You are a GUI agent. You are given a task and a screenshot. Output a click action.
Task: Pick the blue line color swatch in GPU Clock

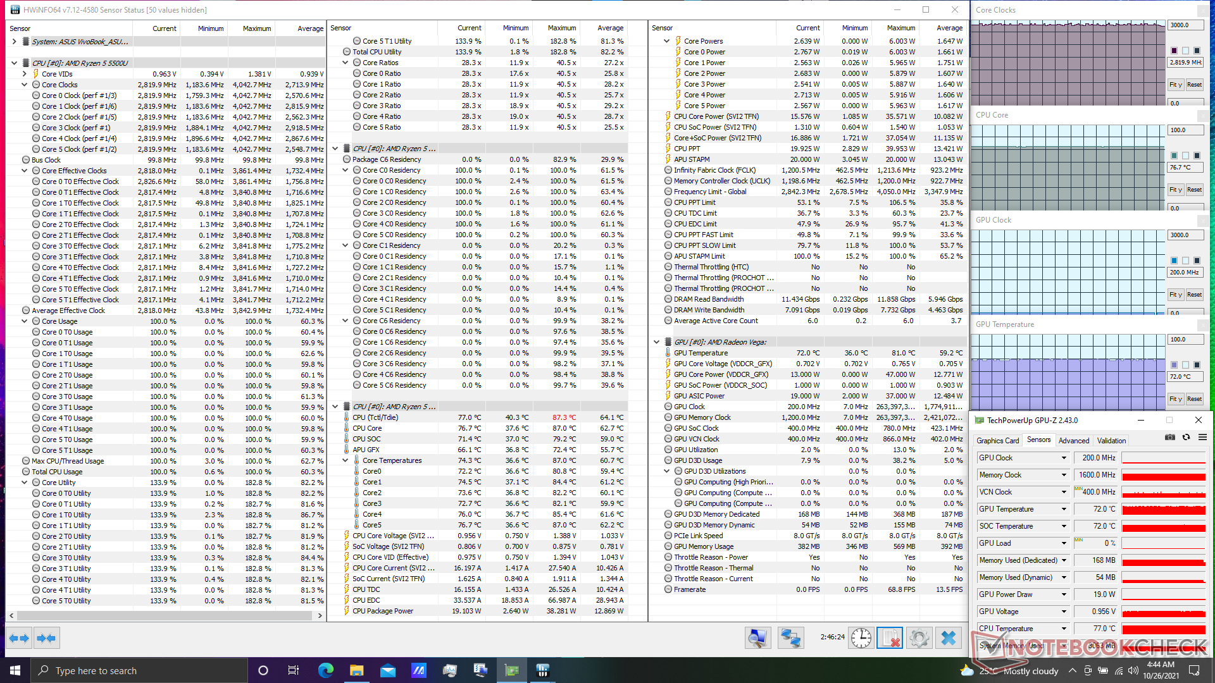pyautogui.click(x=1174, y=261)
